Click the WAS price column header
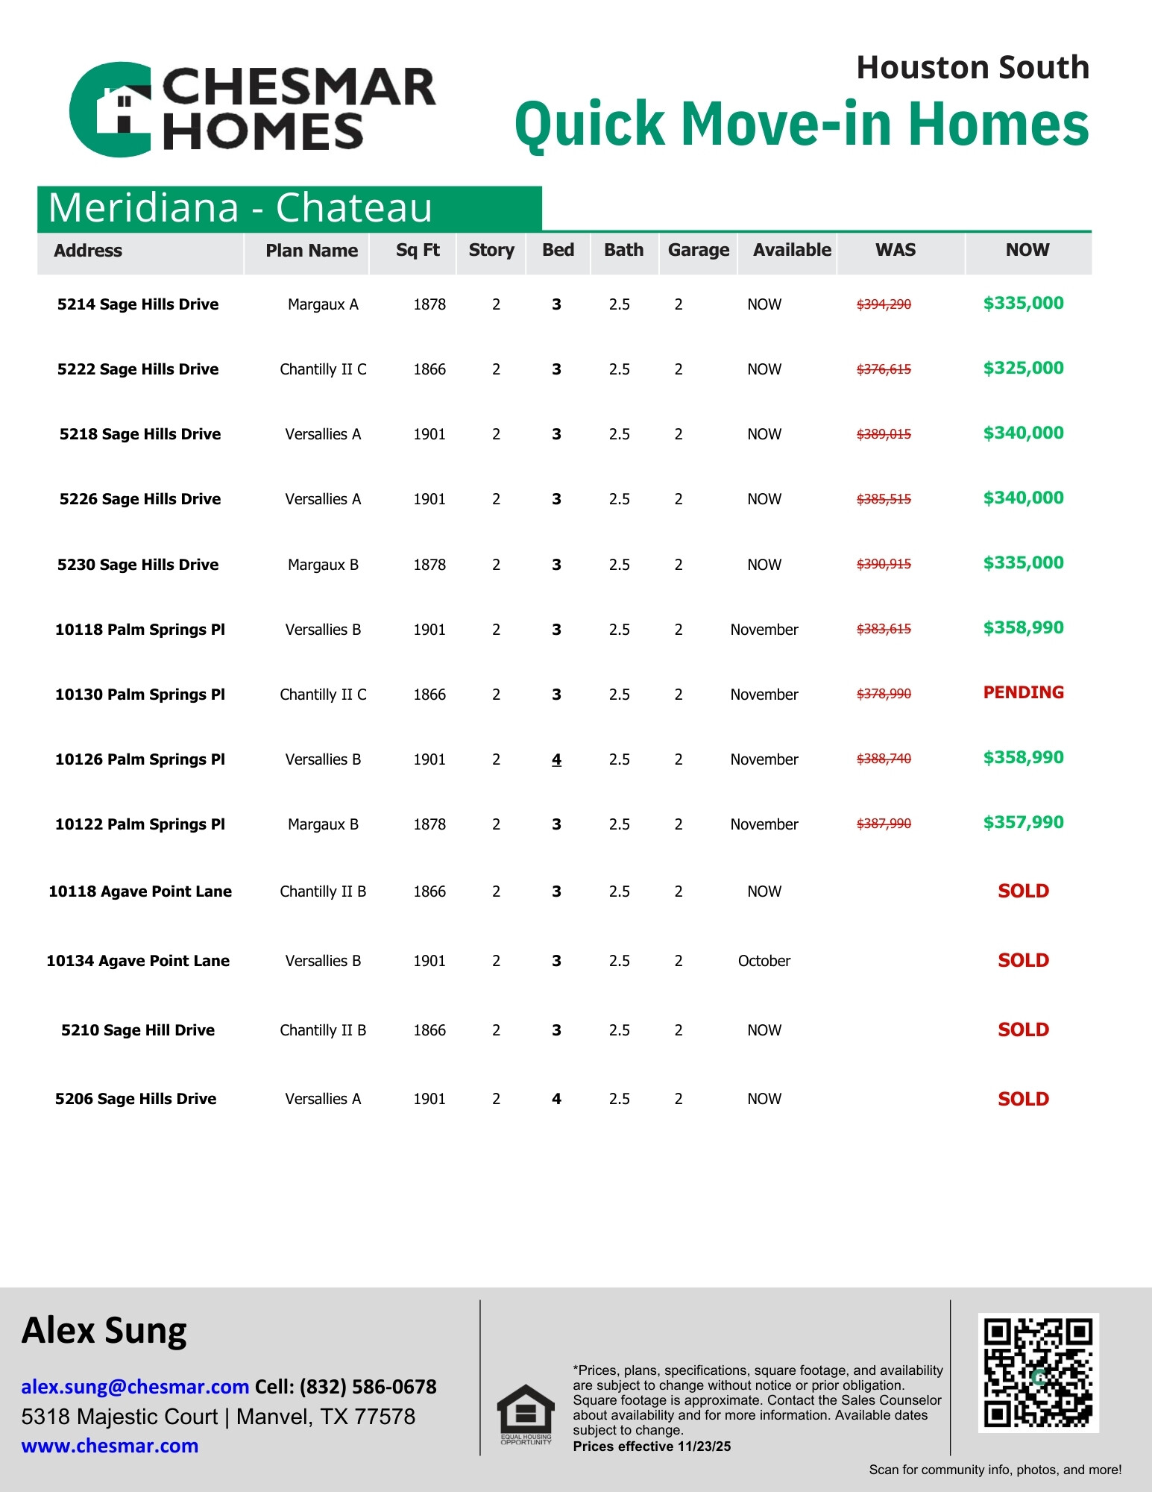1152x1492 pixels. [x=895, y=251]
